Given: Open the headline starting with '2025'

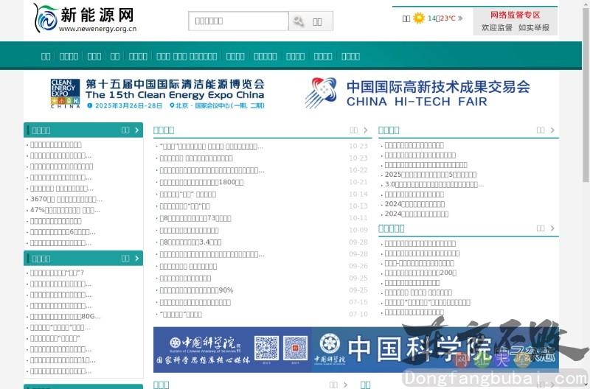Looking at the screenshot, I should pos(431,175).
